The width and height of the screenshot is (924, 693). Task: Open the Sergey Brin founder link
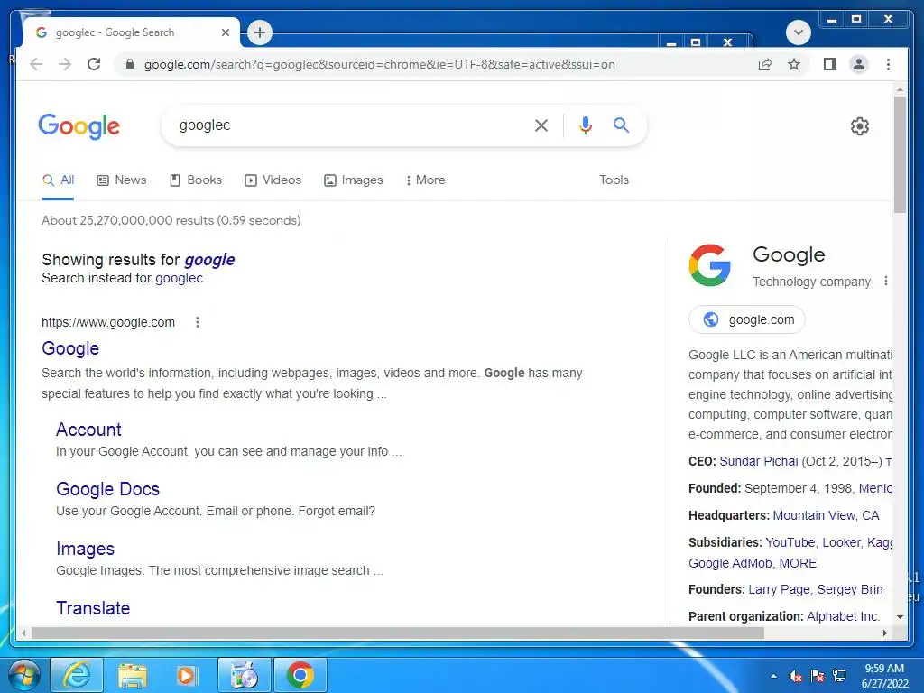pyautogui.click(x=850, y=590)
